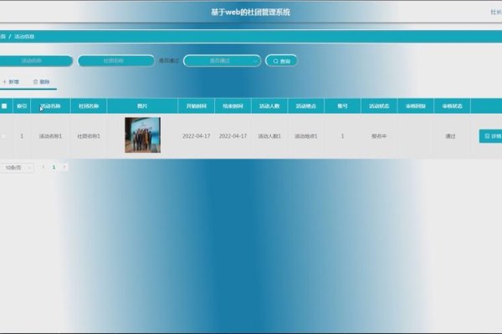Click the activity photo thumbnail in the row
This screenshot has height=334, width=502.
coord(142,135)
